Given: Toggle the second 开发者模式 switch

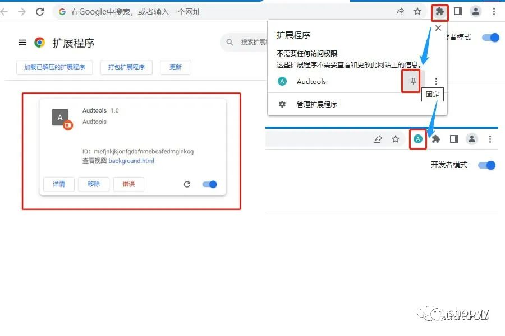Looking at the screenshot, I should [x=487, y=165].
